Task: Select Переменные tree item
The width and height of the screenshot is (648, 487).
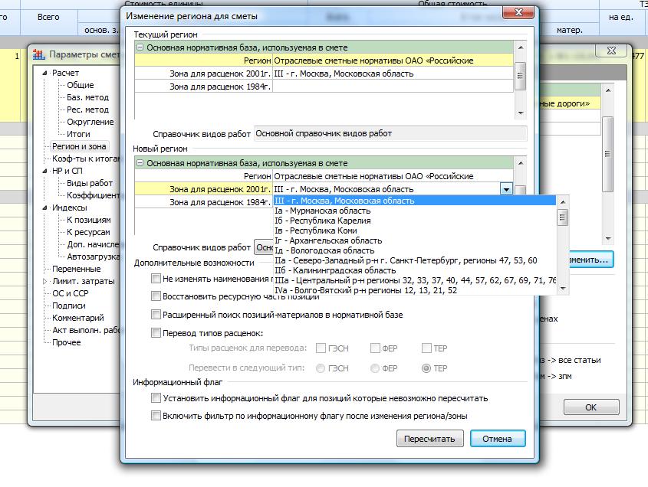Action: pyautogui.click(x=77, y=269)
